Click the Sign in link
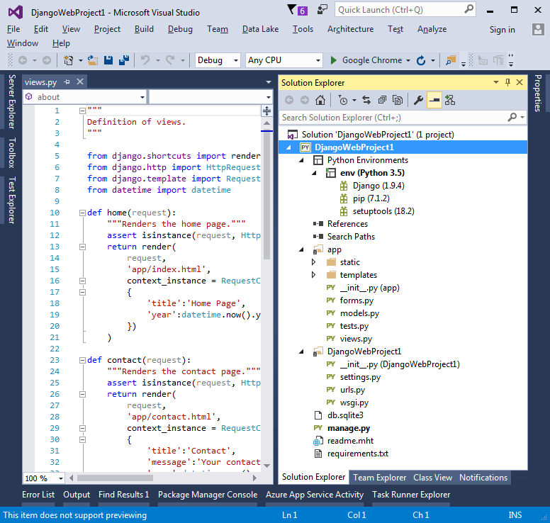Image resolution: width=550 pixels, height=523 pixels. coord(503,30)
